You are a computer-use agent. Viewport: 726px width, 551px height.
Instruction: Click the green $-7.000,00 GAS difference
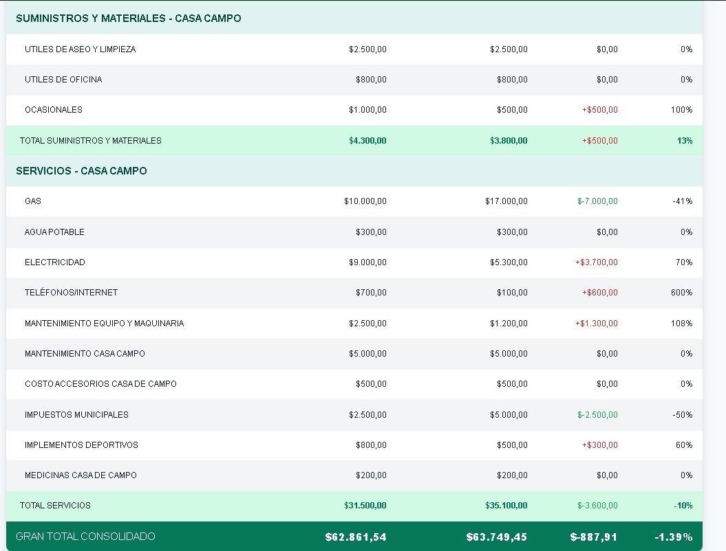pos(597,201)
